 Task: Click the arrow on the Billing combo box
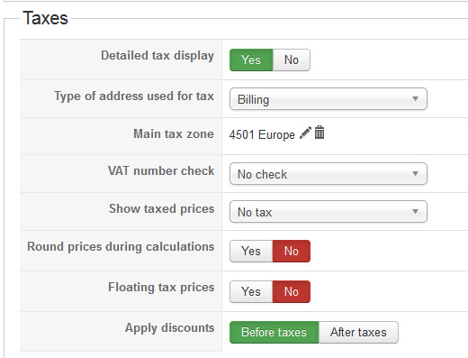click(415, 98)
